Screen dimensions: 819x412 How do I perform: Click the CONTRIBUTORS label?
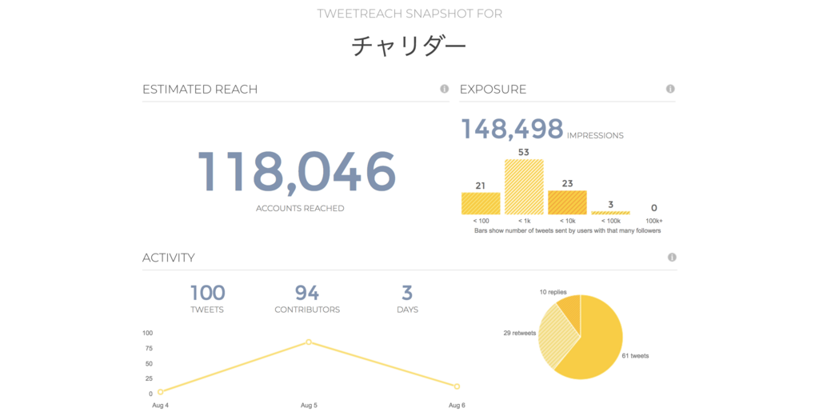pyautogui.click(x=307, y=310)
